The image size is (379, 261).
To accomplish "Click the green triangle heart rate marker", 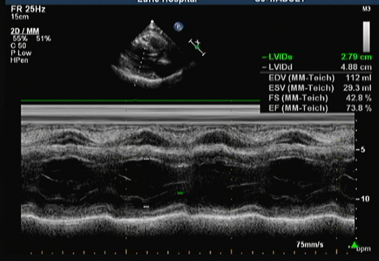I will click(x=354, y=244).
